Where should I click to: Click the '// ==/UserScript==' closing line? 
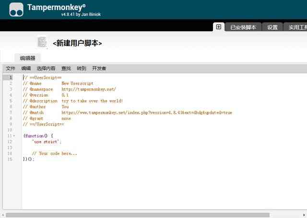pos(44,124)
